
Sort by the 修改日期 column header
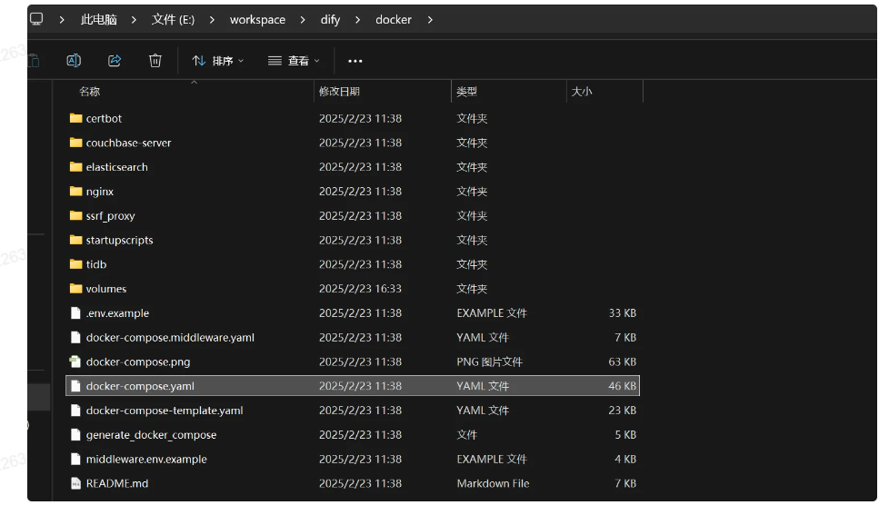pyautogui.click(x=339, y=92)
